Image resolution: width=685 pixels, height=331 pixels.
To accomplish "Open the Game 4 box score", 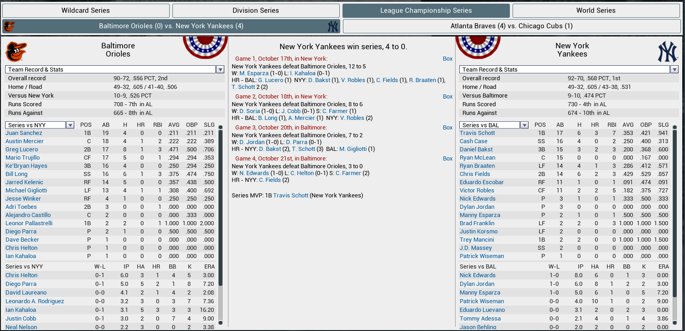I will coord(448,159).
